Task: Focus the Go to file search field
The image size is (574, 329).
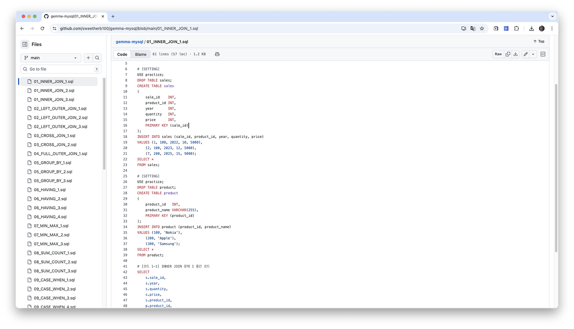Action: pos(61,69)
